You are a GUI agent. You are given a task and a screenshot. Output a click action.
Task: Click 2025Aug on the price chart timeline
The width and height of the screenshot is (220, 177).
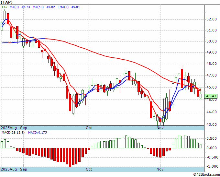click(9, 128)
